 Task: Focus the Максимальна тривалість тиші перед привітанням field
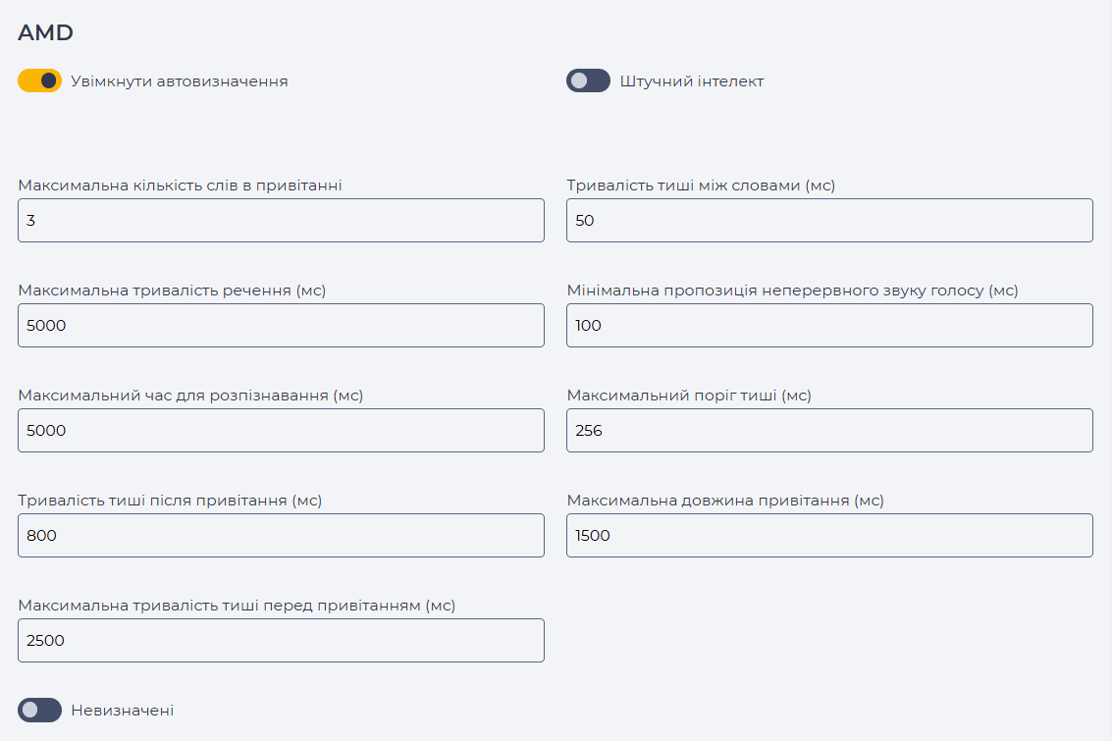point(281,640)
